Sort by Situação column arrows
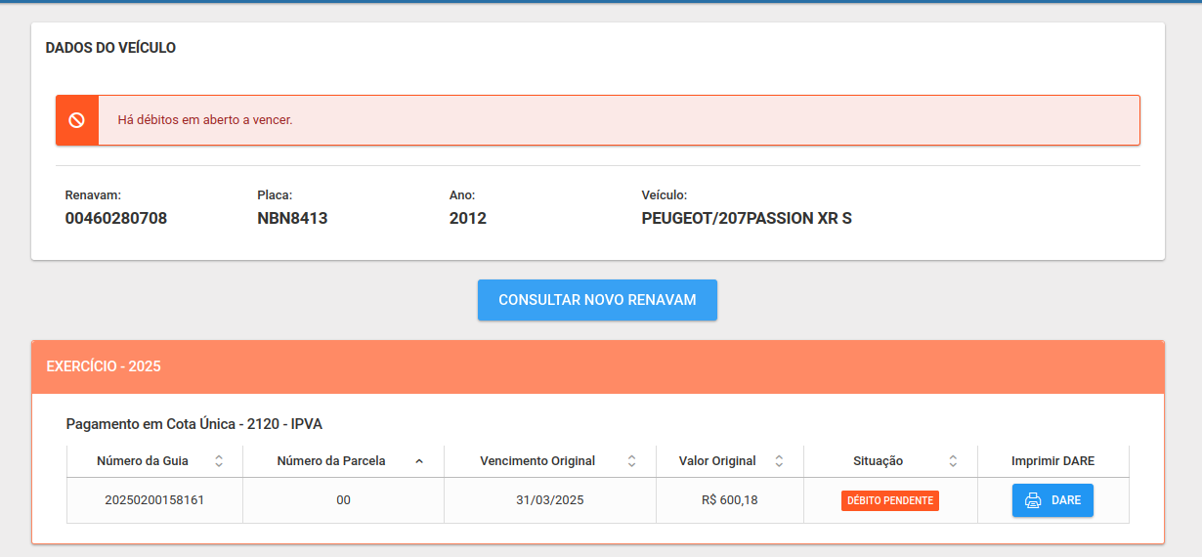 click(x=953, y=461)
